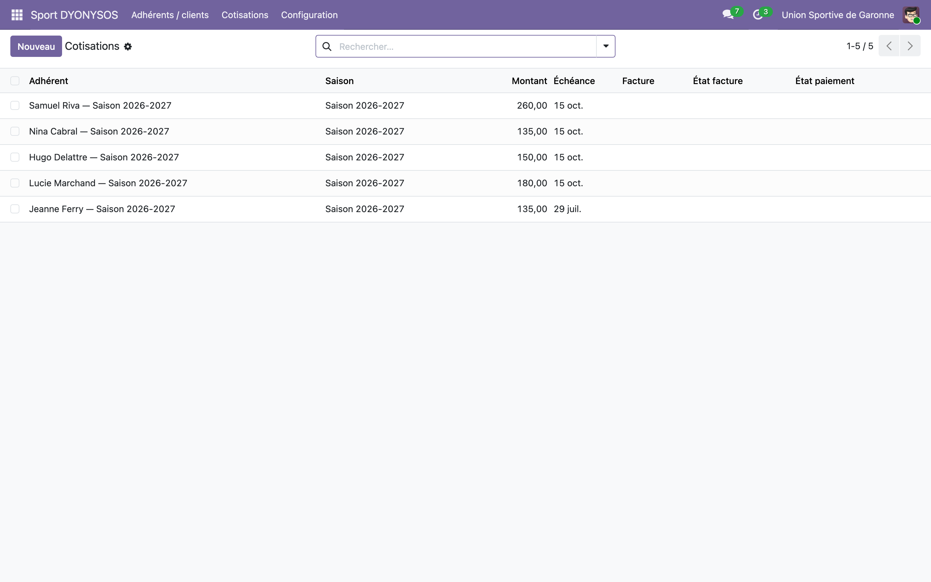
Task: Open Hugo Delattre — Saison 2026-2027 record
Action: [104, 157]
